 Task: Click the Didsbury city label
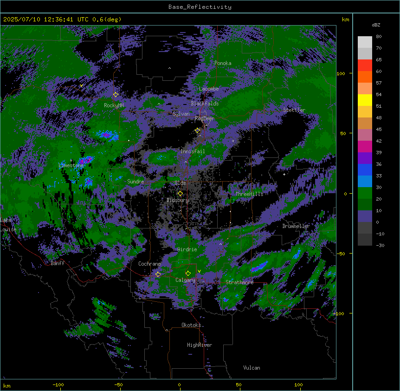(x=178, y=200)
